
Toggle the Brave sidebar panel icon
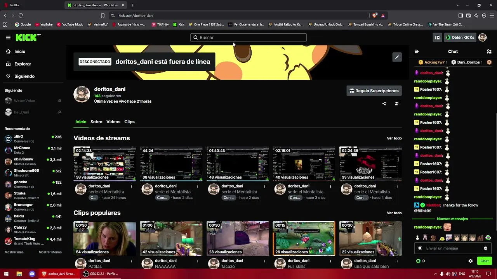pyautogui.click(x=461, y=15)
